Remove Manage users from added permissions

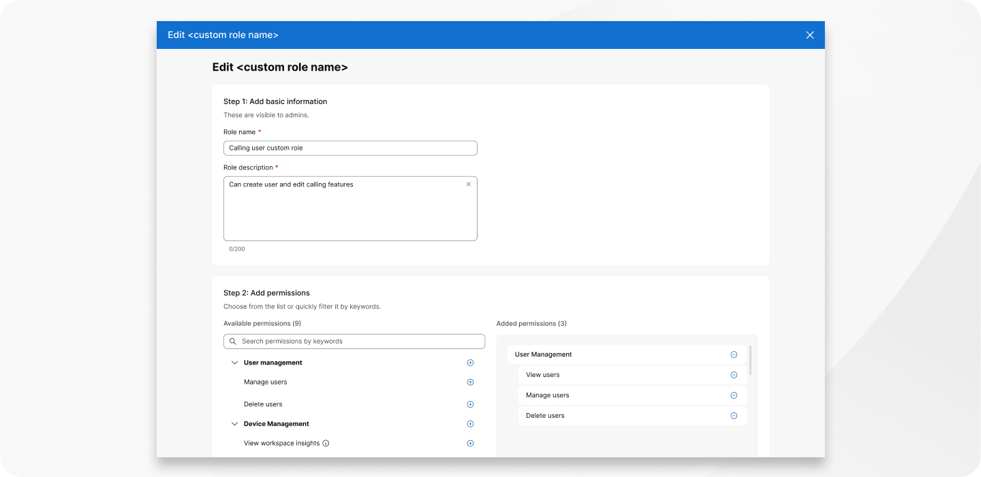(x=734, y=395)
